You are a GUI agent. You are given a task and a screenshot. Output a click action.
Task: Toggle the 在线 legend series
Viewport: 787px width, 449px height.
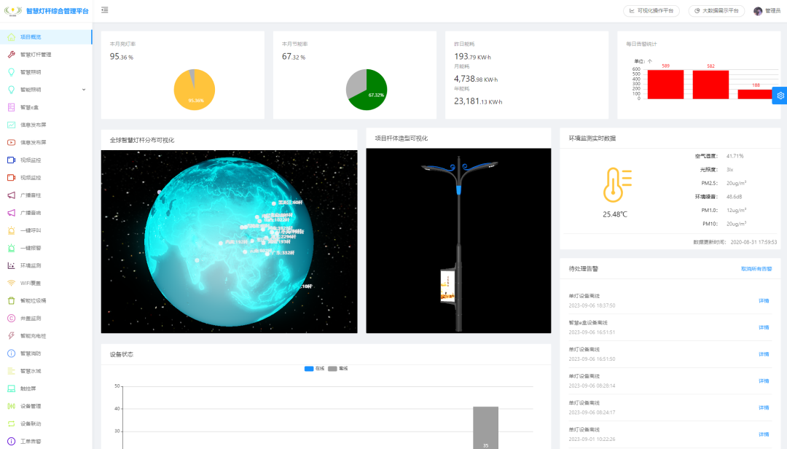pos(315,369)
